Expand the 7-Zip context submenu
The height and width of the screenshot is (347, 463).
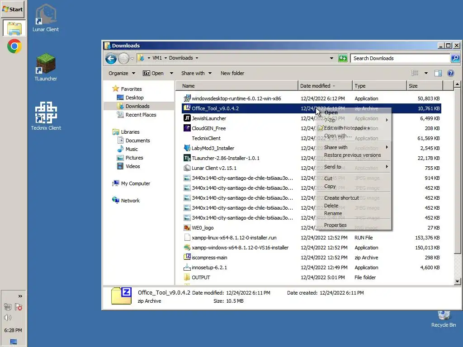[x=354, y=120]
